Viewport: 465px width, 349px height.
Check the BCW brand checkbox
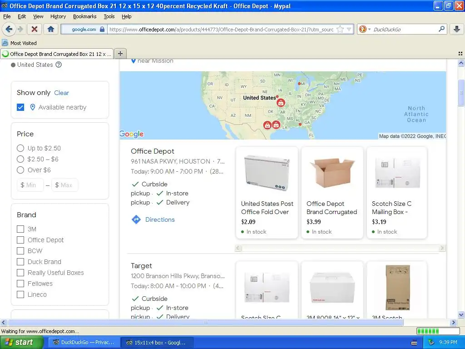[x=20, y=251]
